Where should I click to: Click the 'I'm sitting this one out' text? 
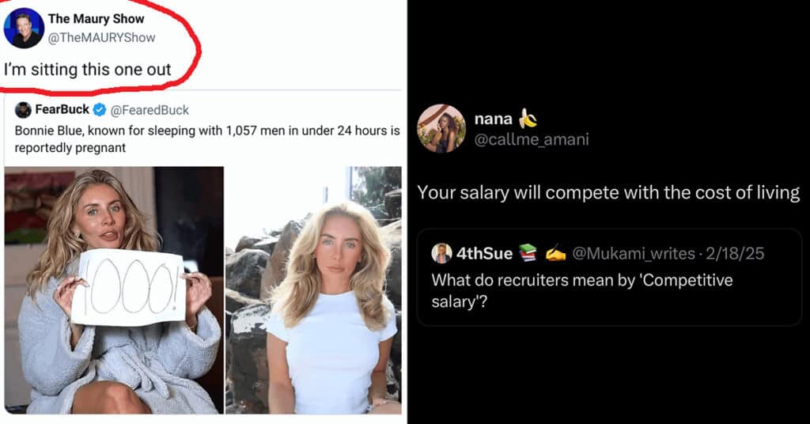tap(88, 69)
